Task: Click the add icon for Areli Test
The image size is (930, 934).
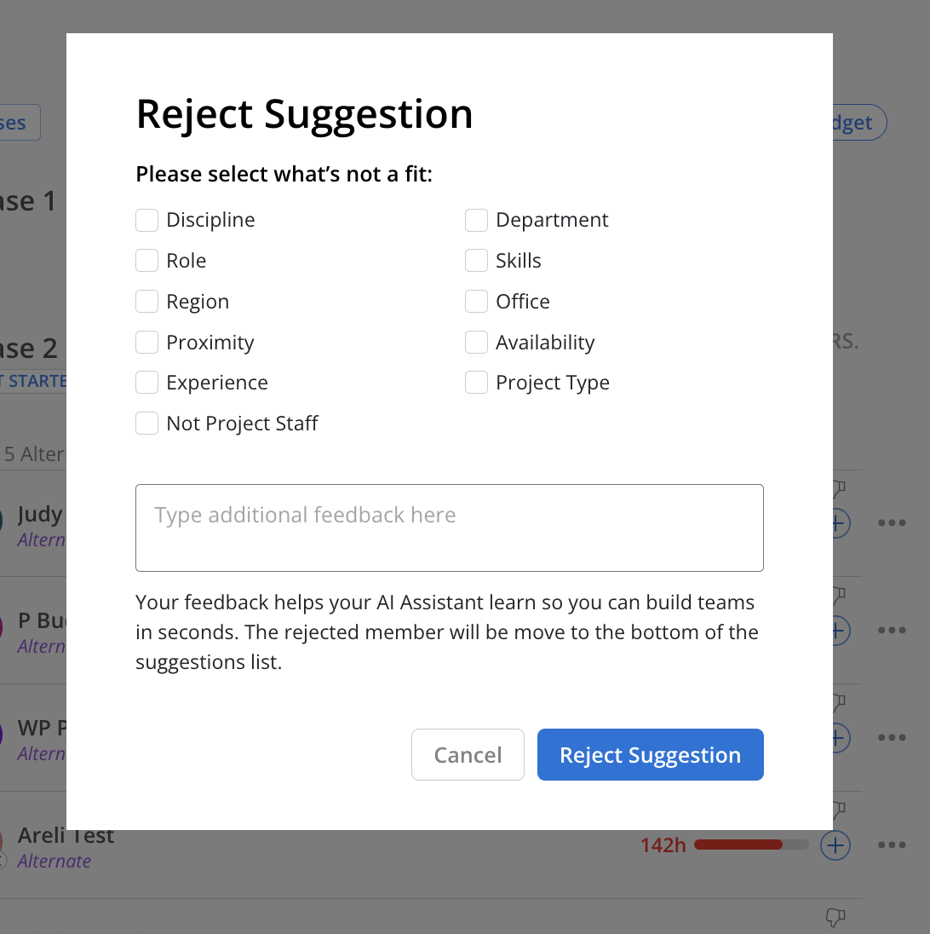Action: [x=835, y=845]
